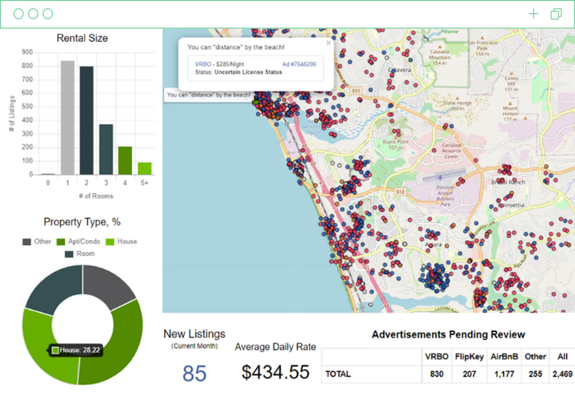The width and height of the screenshot is (575, 393).
Task: Click the first window control circle at top left
Action: [18, 14]
